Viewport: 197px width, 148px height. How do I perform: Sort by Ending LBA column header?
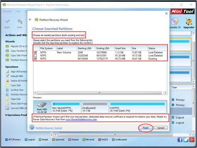coord(105,48)
